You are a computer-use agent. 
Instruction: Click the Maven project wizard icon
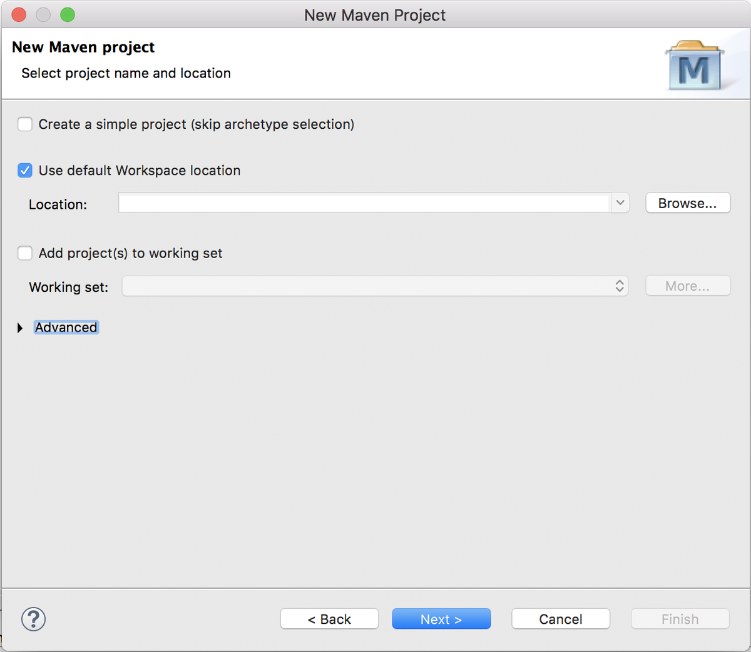click(x=694, y=66)
